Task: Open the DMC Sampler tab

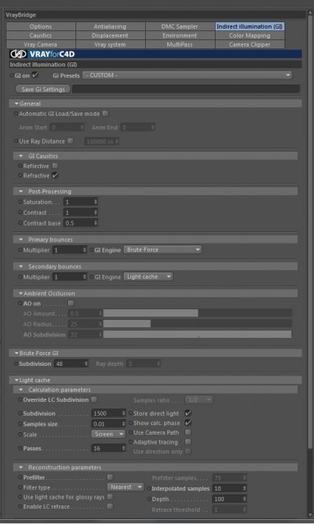Action: point(180,26)
